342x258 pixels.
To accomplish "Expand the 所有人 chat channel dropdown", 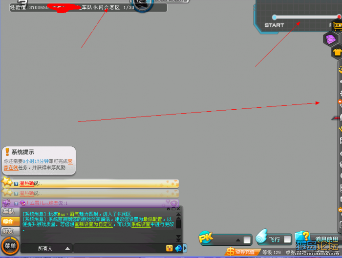I will coord(67,248).
